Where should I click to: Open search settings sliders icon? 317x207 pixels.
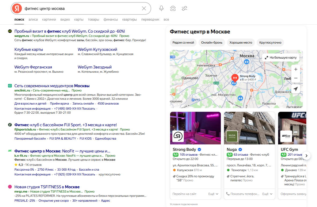coord(184,9)
